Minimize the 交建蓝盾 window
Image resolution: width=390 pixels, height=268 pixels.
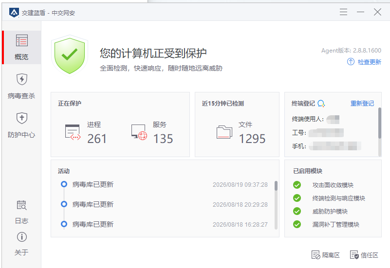point(360,12)
